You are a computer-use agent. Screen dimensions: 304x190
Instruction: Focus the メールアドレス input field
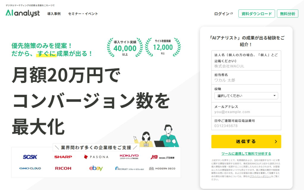pos(246,112)
